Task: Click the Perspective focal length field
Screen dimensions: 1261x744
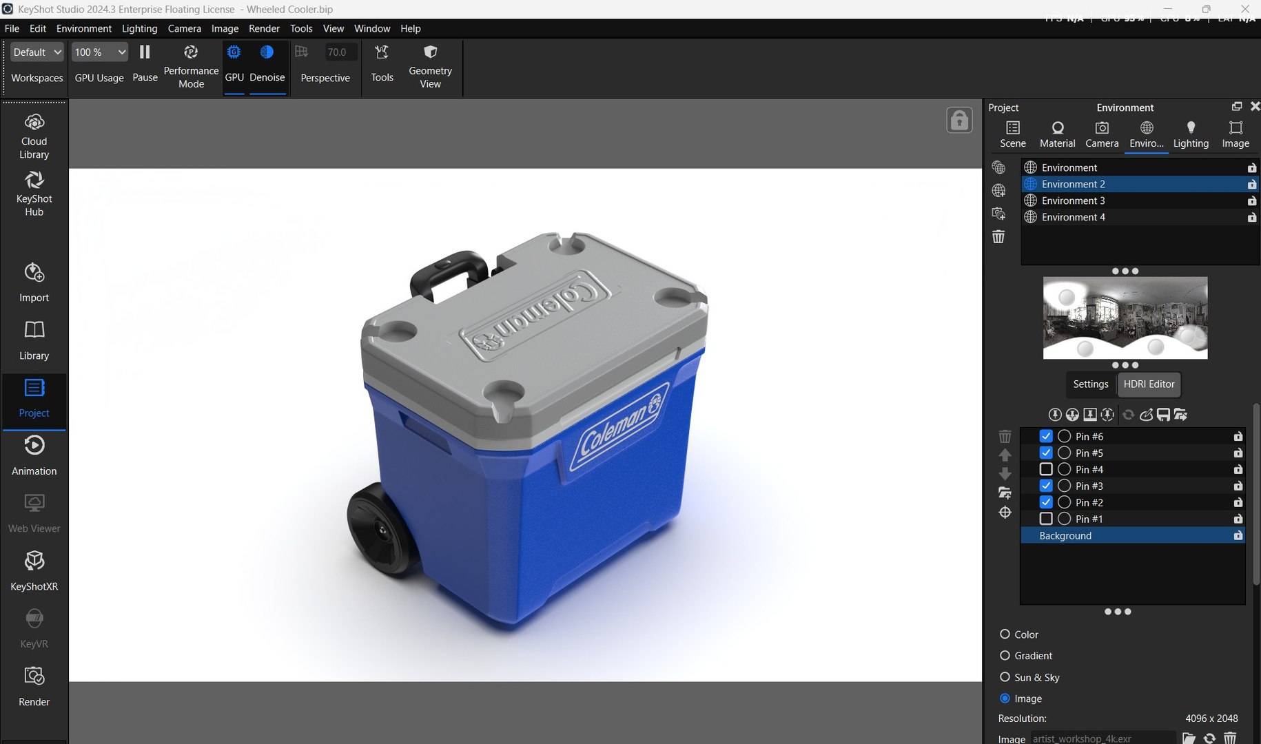Action: 340,52
